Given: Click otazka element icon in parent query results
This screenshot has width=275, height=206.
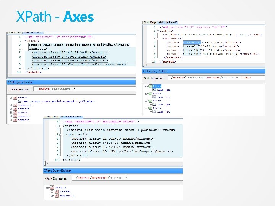Looking at the screenshot, I should [57, 192].
